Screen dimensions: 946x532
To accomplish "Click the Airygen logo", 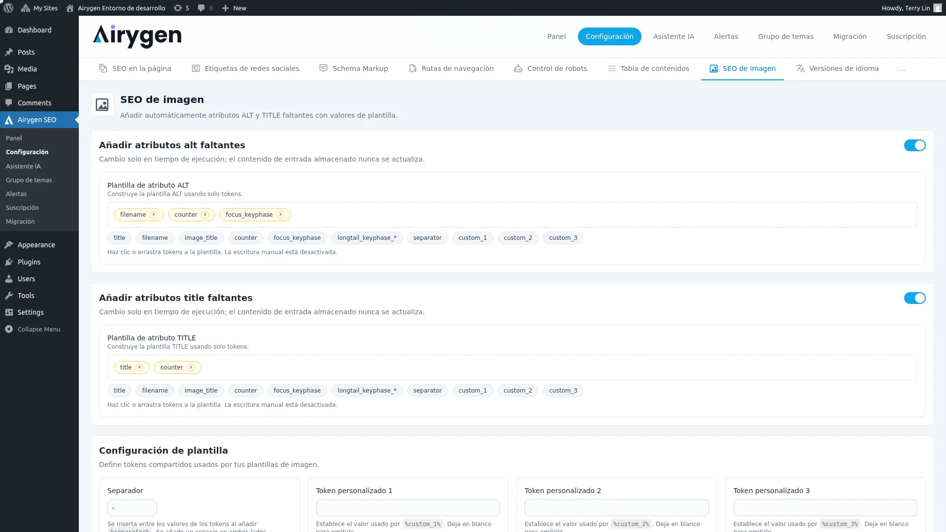I will point(137,36).
